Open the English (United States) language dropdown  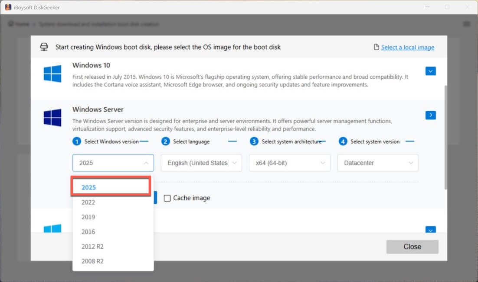click(x=201, y=163)
